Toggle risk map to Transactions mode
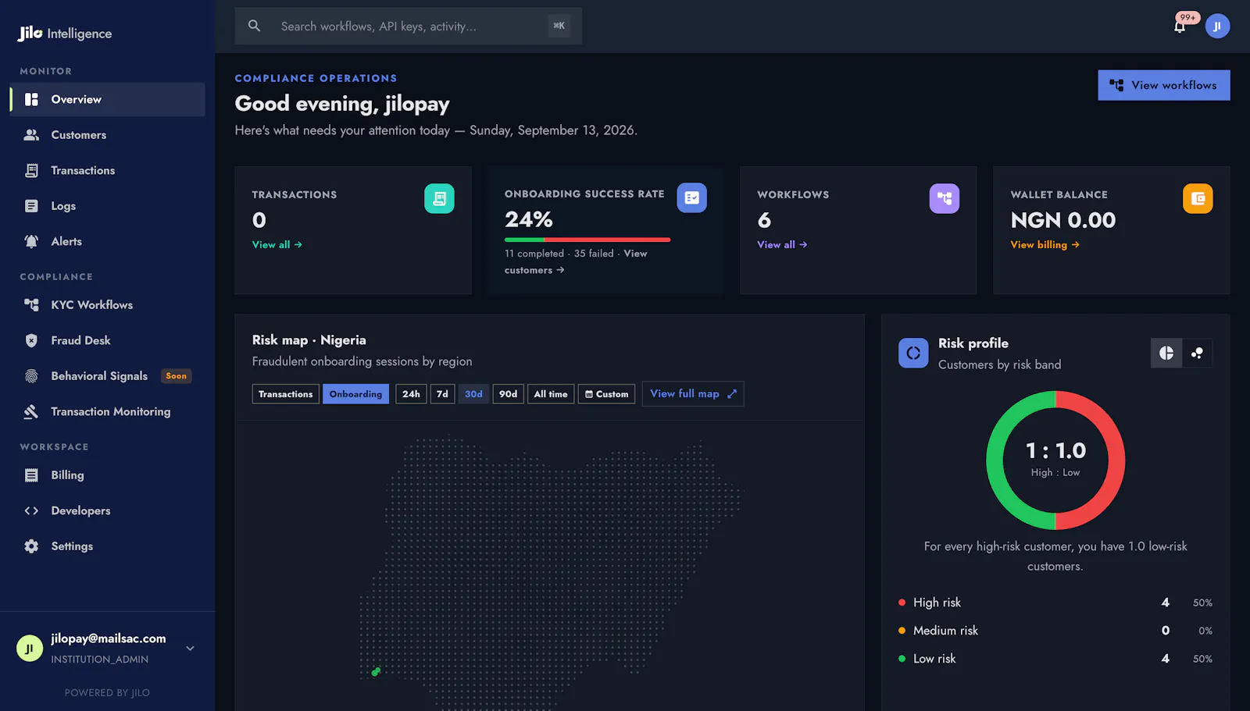This screenshot has height=711, width=1250. point(286,394)
